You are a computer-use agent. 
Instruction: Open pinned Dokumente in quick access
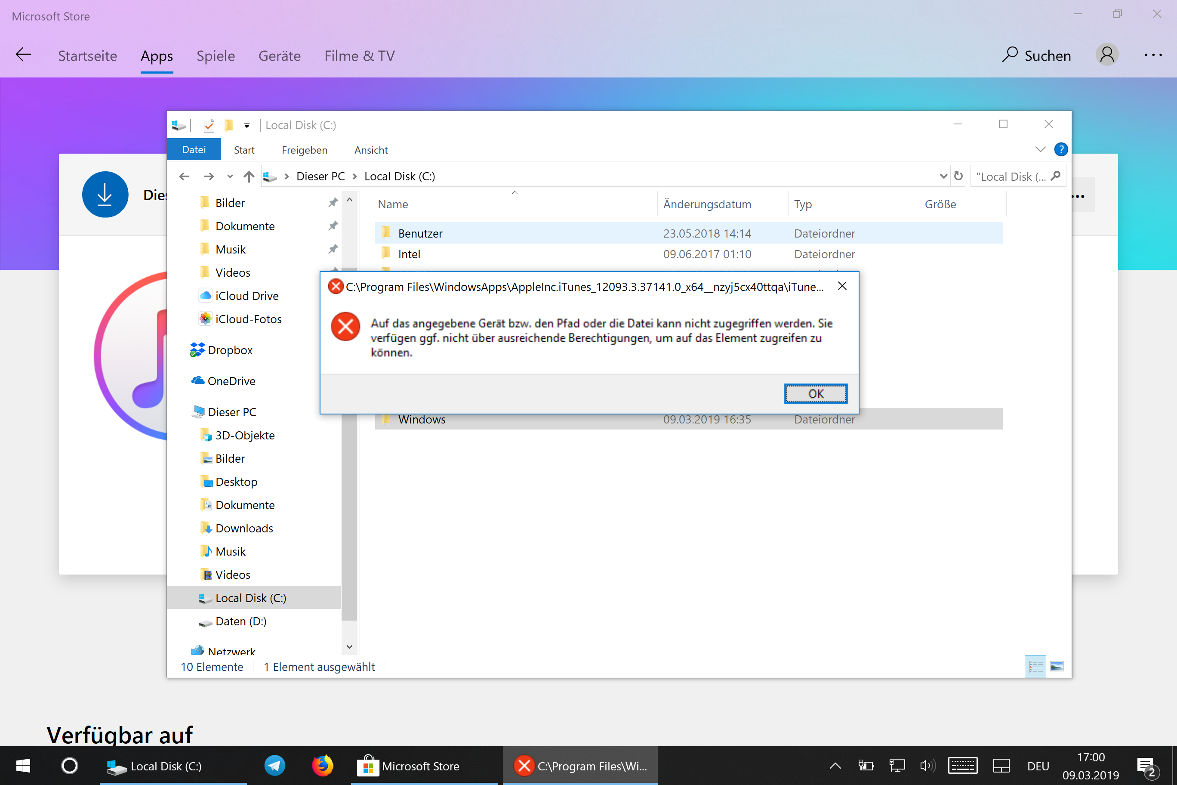point(245,226)
